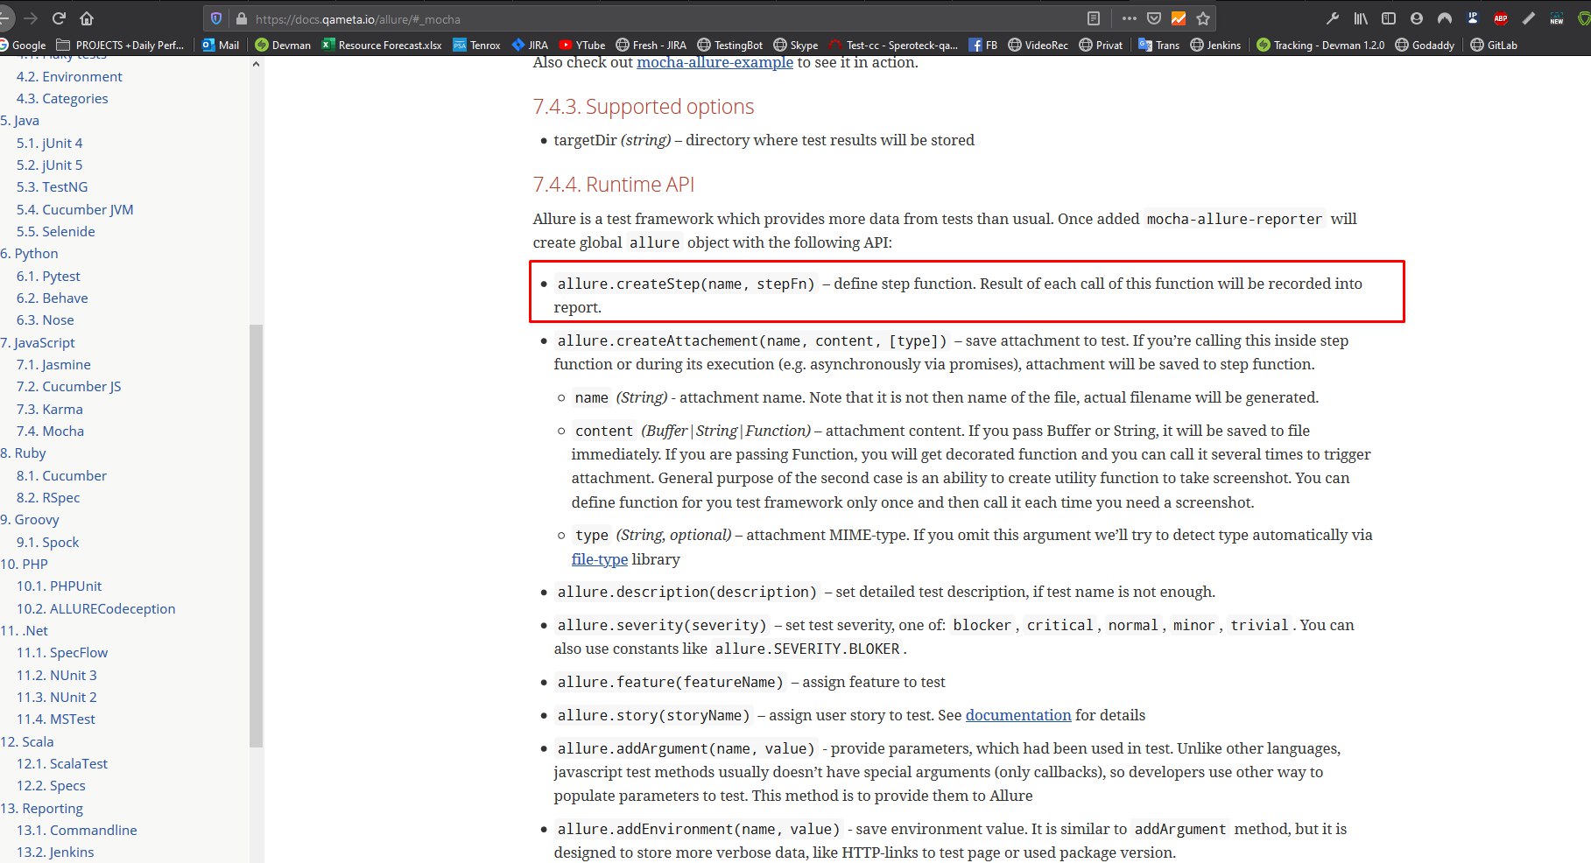The width and height of the screenshot is (1591, 863).
Task: Open the Fresh - JIRA bookmark
Action: pyautogui.click(x=651, y=45)
